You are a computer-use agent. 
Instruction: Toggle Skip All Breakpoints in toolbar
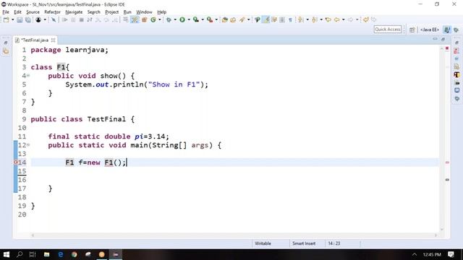coord(54,19)
